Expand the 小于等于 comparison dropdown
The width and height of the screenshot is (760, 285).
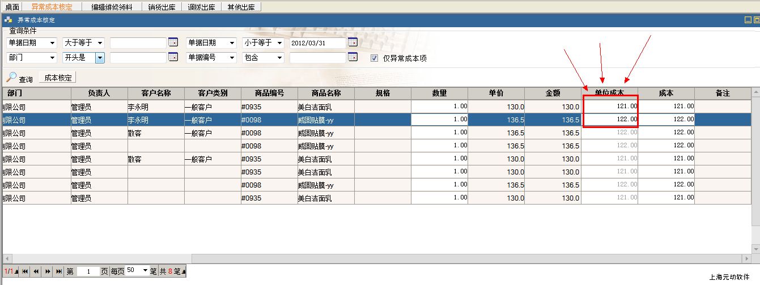[x=279, y=42]
